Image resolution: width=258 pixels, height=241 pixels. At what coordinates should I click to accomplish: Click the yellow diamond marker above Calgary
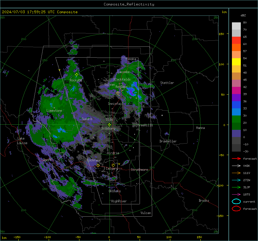point(113,165)
